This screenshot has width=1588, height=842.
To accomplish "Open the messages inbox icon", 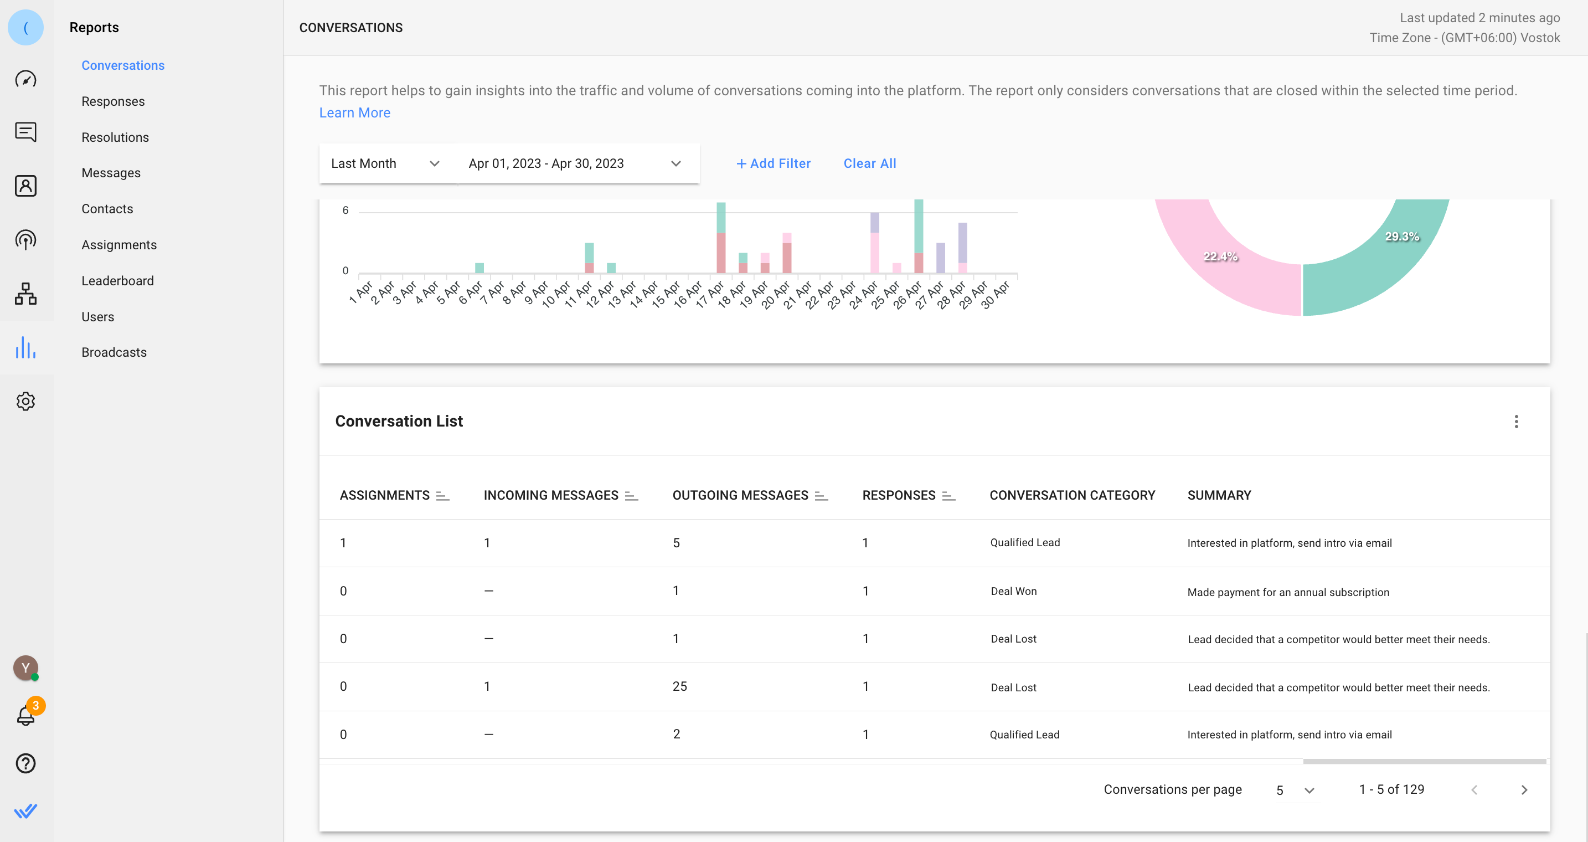I will tap(25, 132).
